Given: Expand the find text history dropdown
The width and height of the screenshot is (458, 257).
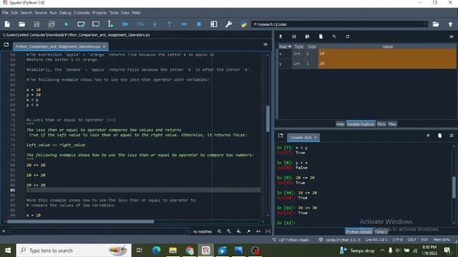Looking at the screenshot, I should (187, 231).
